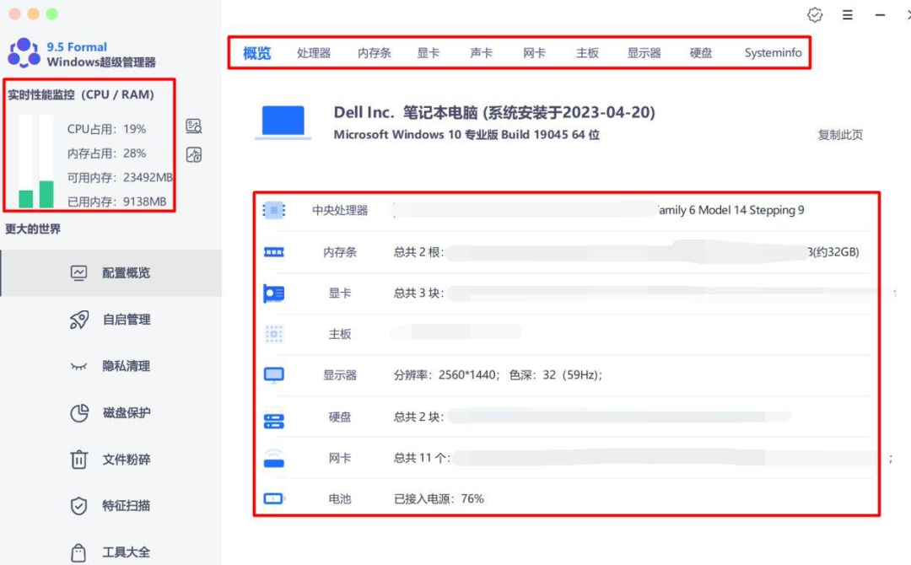Open the hamburger menu at top right
Screen dimensions: 911x565
847,14
